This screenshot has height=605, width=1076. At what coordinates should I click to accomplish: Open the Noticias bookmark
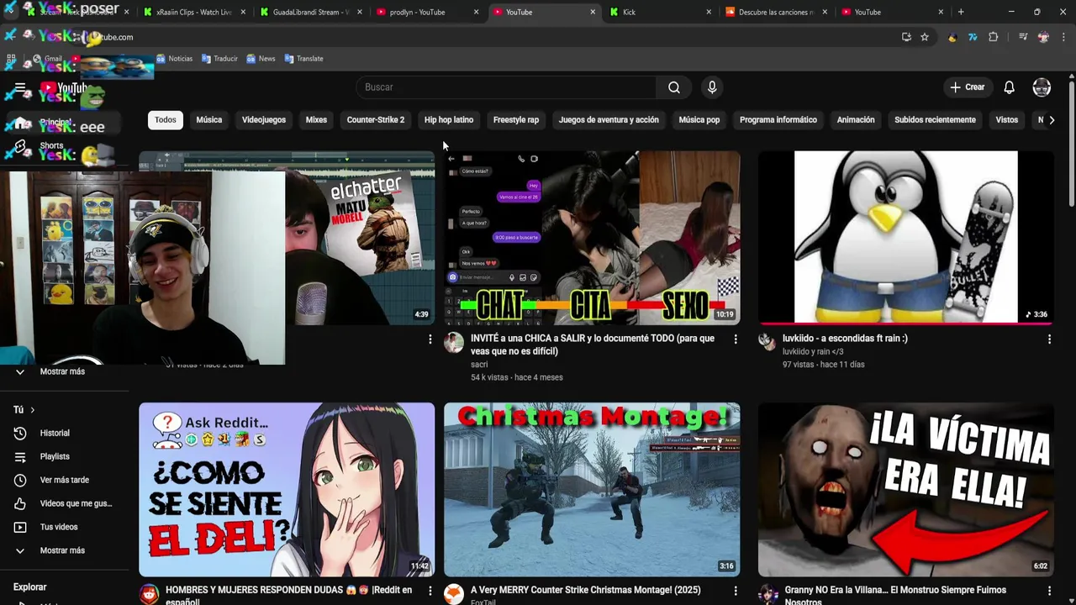coord(174,59)
